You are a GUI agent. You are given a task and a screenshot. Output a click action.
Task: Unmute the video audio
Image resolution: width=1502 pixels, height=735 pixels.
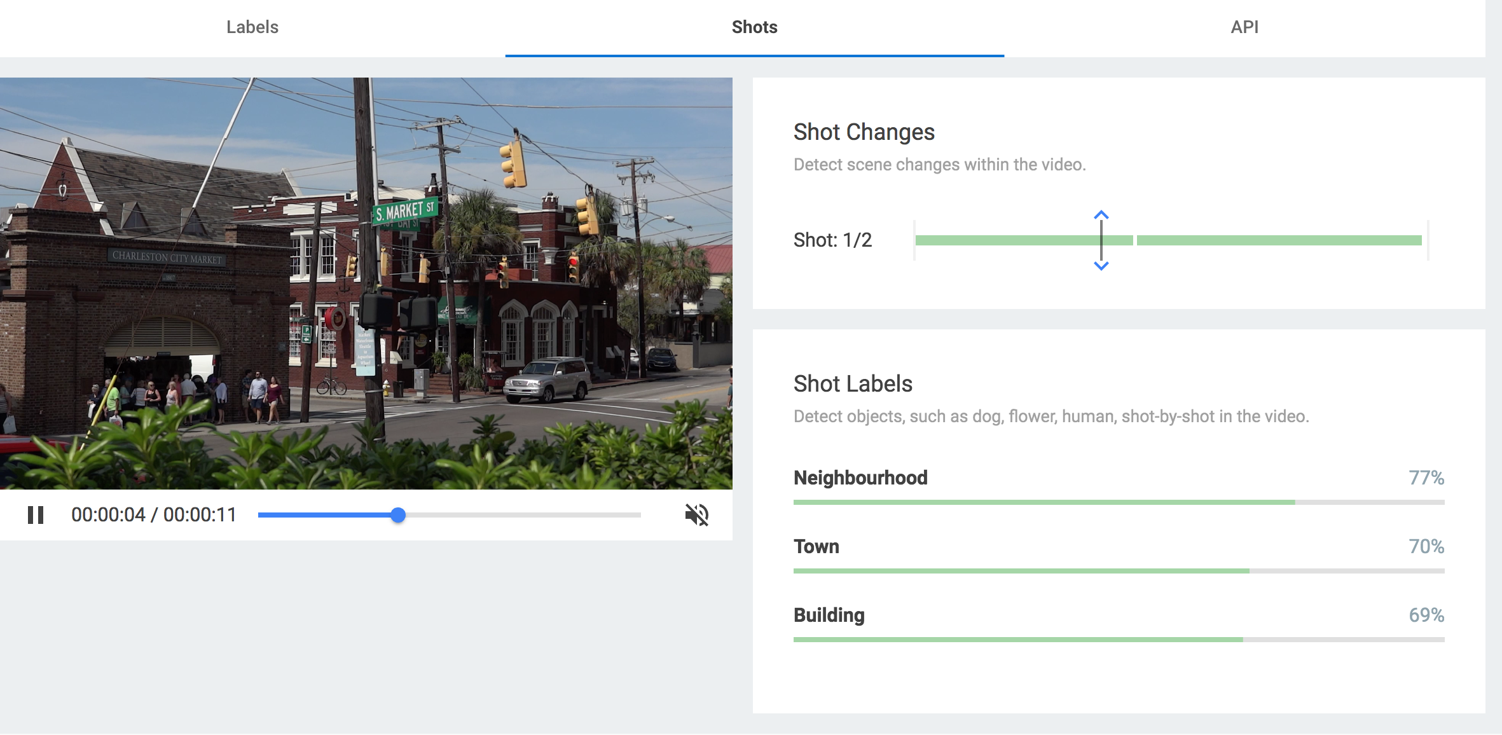pyautogui.click(x=697, y=514)
